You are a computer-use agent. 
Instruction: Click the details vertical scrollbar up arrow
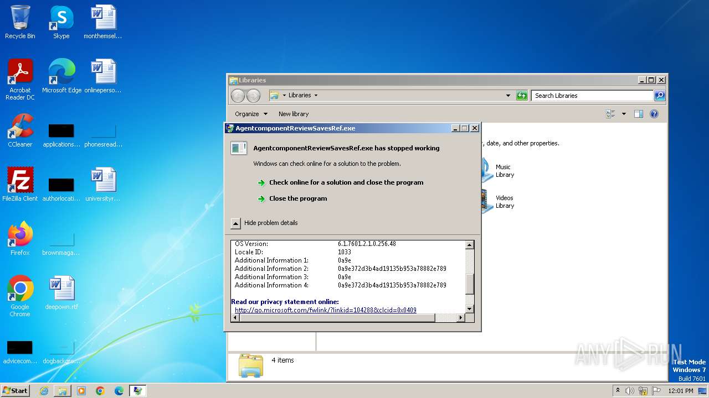[469, 245]
